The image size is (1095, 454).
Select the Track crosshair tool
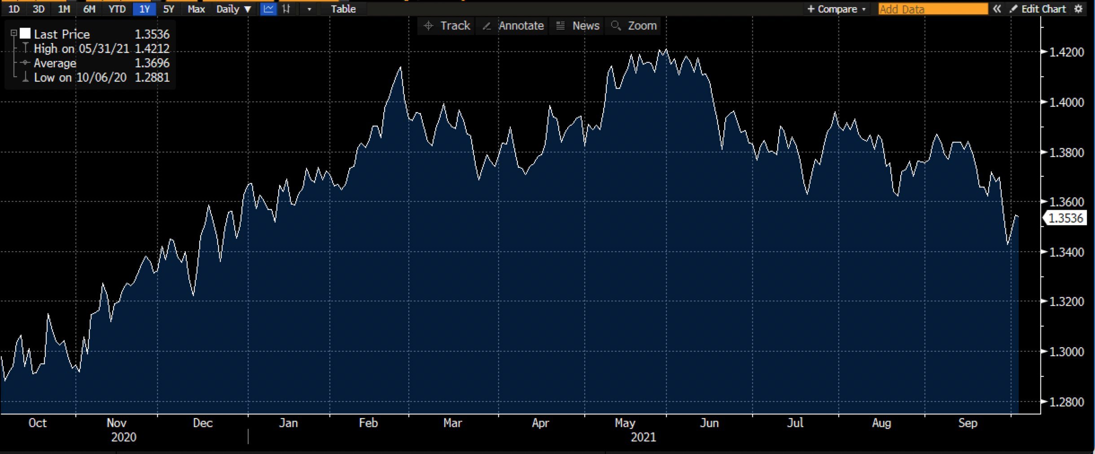(446, 26)
